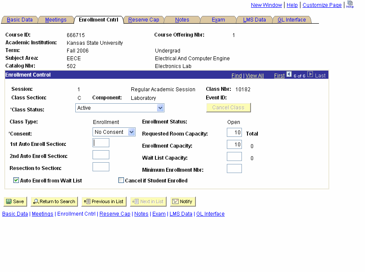The image size is (365, 272).
Task: Click the bottom LMS Data link
Action: [181, 214]
